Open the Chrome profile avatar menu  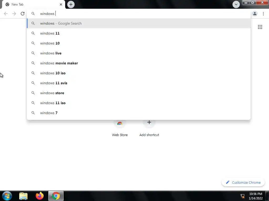point(255,14)
